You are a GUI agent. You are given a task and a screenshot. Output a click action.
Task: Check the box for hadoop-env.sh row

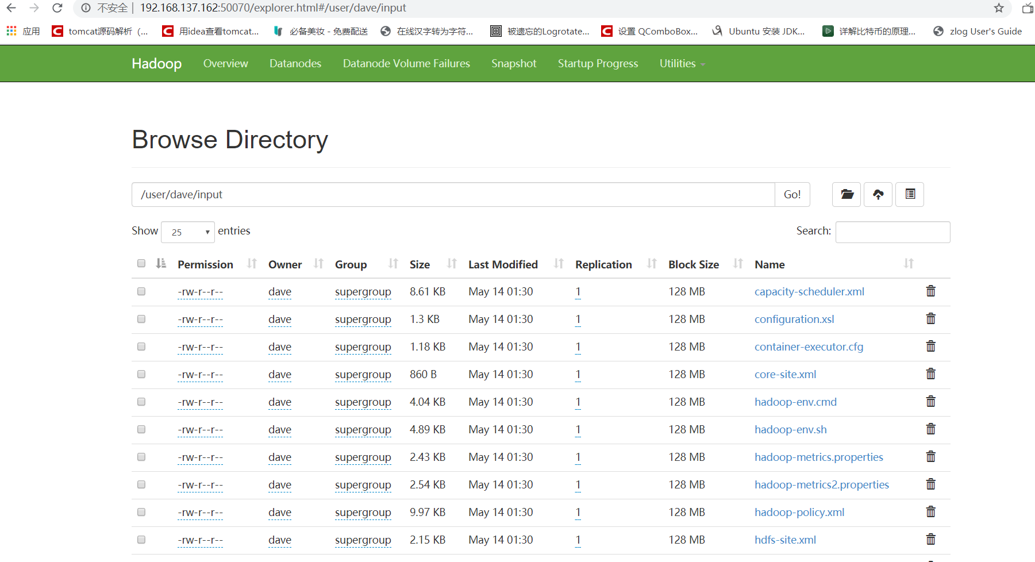(141, 429)
